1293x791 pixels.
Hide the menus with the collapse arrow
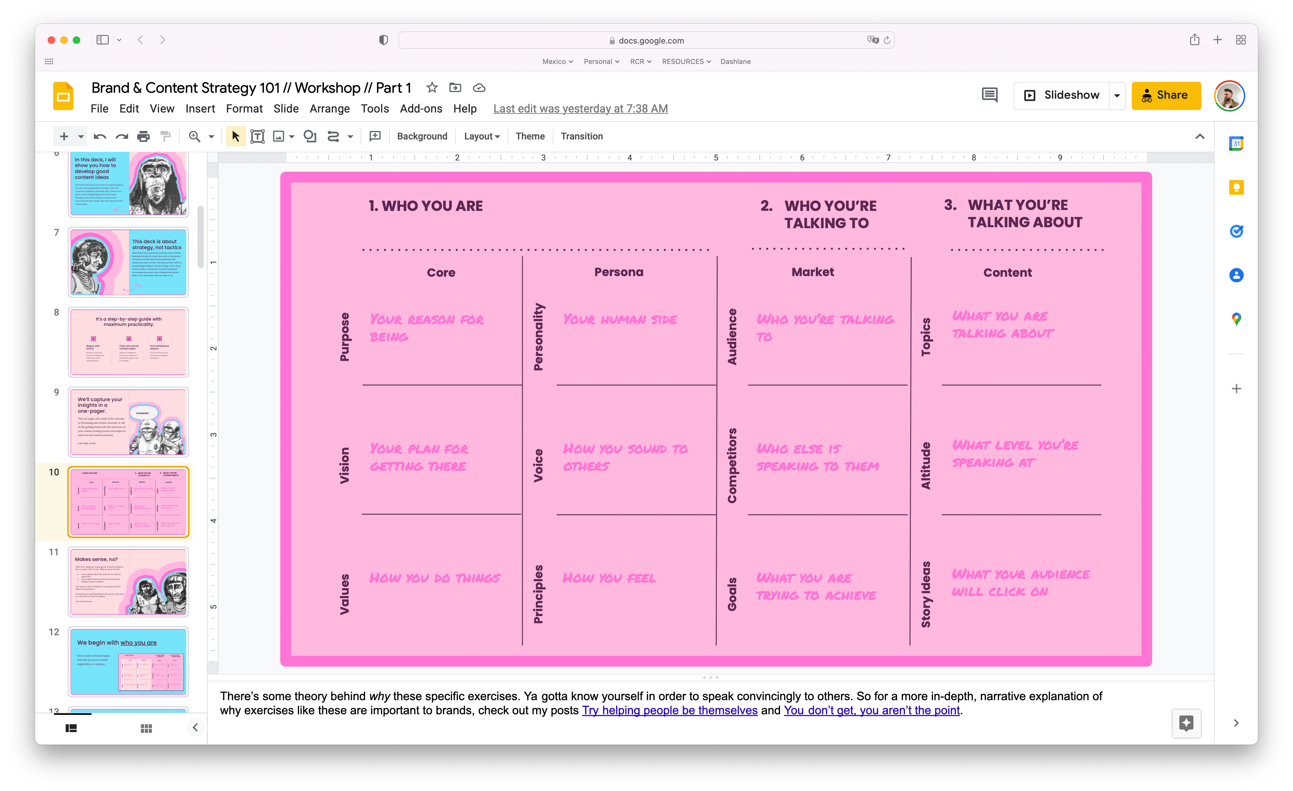pos(1200,136)
